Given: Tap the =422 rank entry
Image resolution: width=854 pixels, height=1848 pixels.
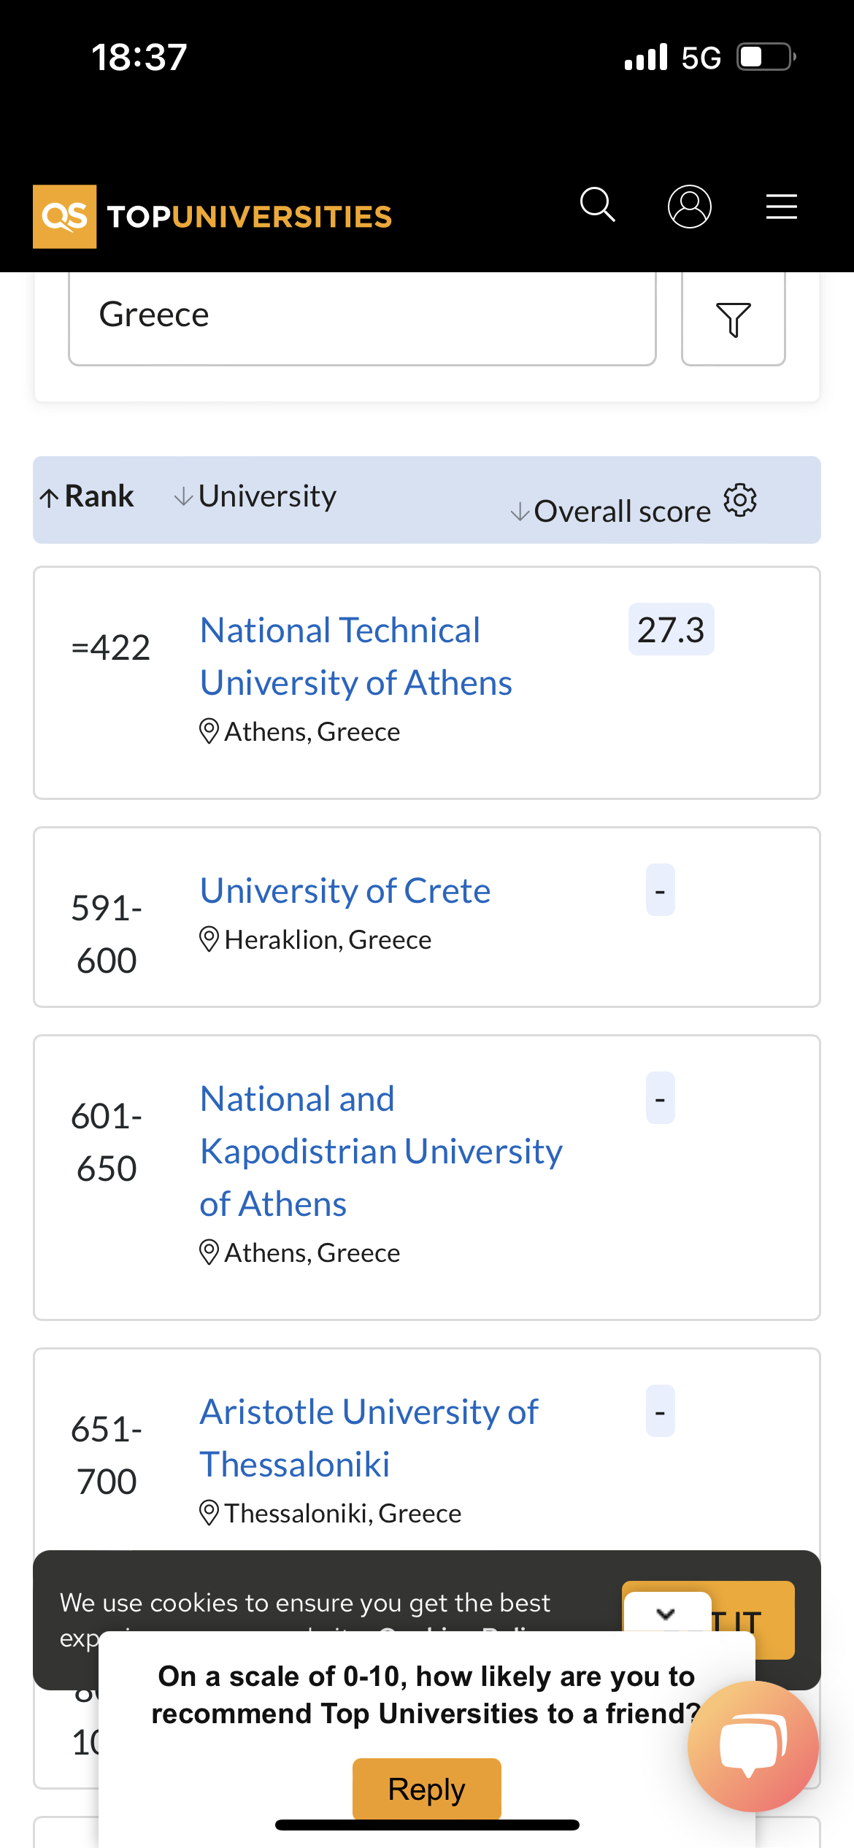Looking at the screenshot, I should 111,647.
